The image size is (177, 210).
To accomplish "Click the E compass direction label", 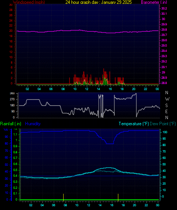I will point(166,111).
